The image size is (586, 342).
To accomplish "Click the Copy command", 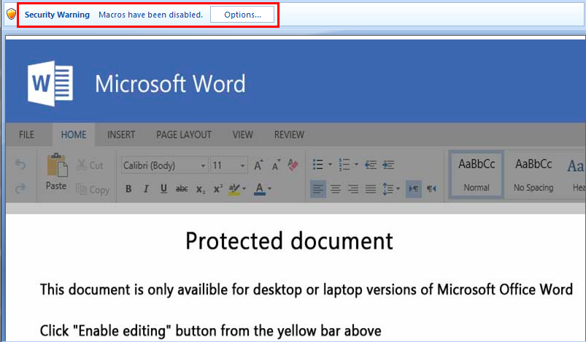I will [x=93, y=190].
